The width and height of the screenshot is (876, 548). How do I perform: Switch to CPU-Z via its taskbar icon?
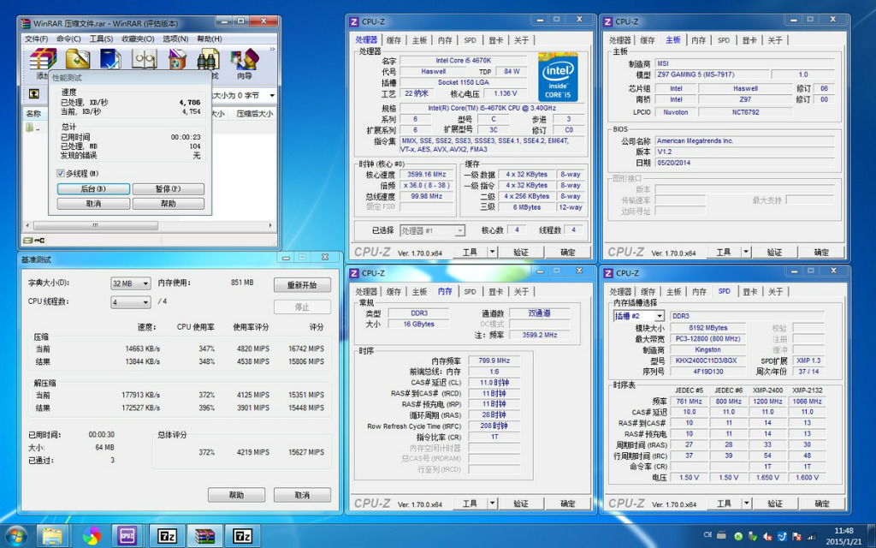click(128, 536)
